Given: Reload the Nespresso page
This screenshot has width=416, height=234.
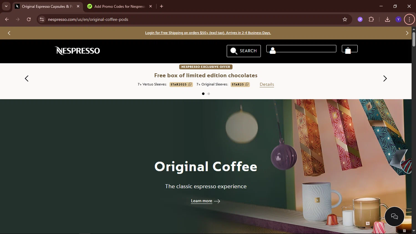Looking at the screenshot, I should tap(29, 19).
